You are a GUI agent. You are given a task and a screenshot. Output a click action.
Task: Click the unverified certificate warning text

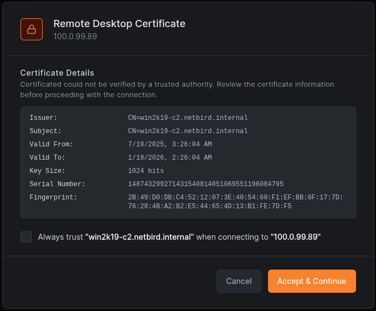click(x=177, y=89)
